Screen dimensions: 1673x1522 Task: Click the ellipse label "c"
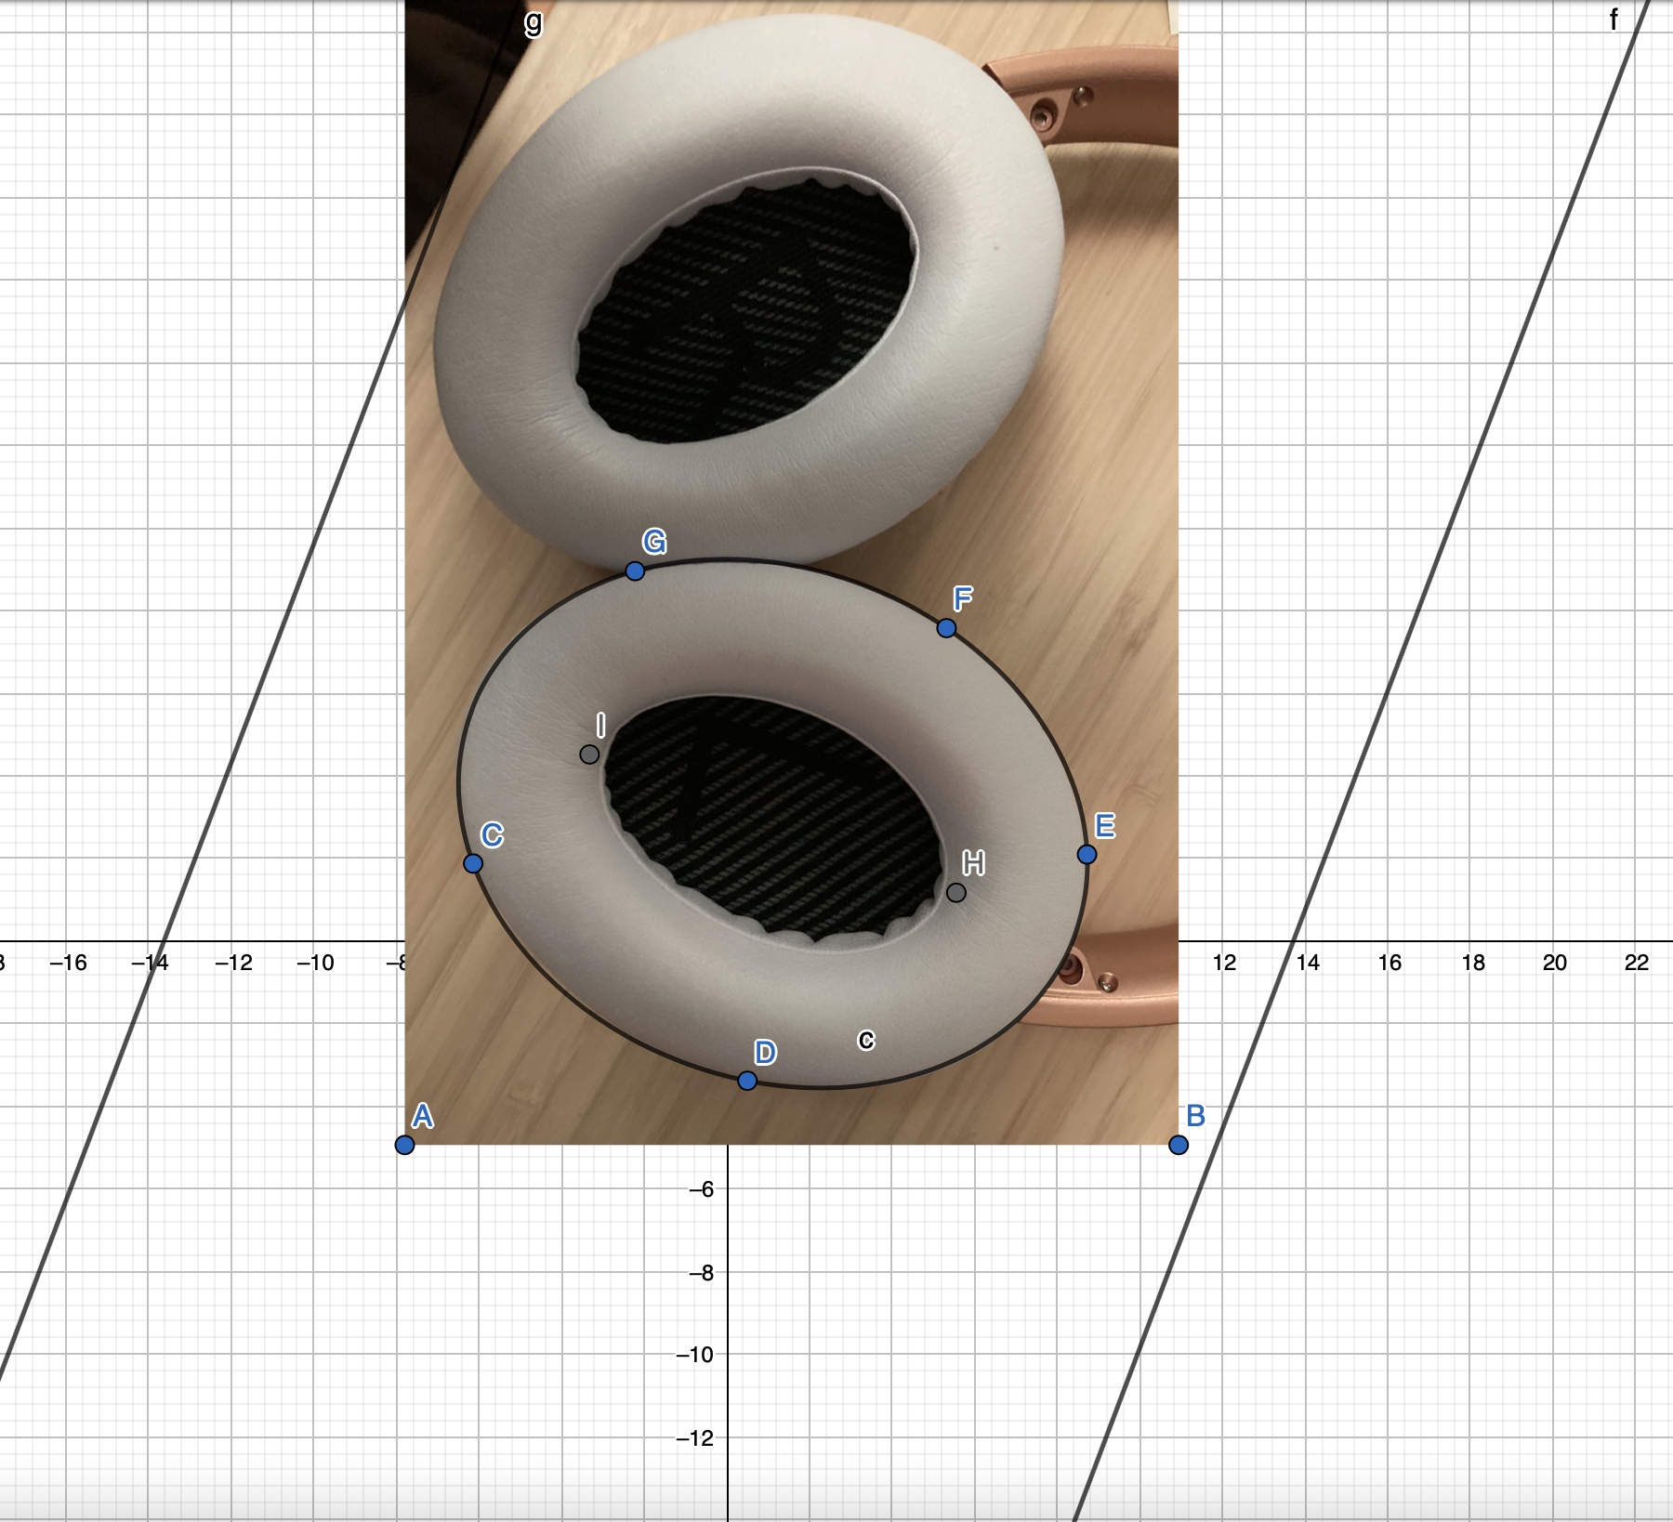click(866, 1040)
